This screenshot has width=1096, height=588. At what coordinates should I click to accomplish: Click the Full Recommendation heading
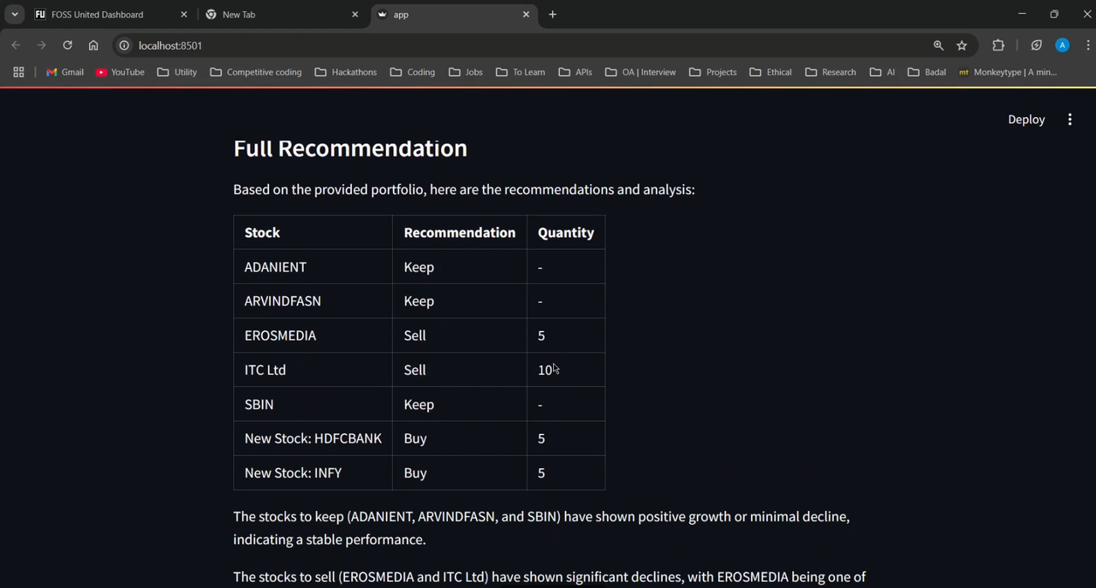(350, 148)
